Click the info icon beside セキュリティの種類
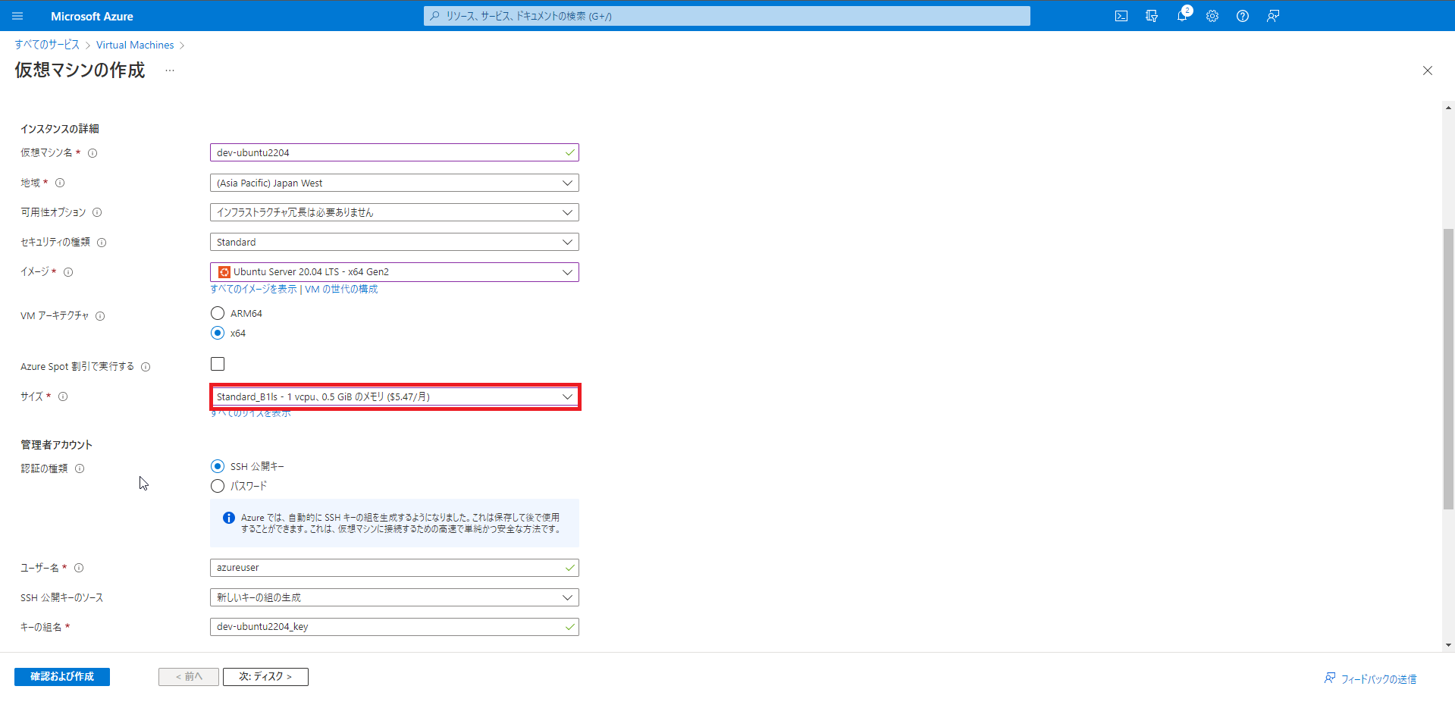 [102, 243]
